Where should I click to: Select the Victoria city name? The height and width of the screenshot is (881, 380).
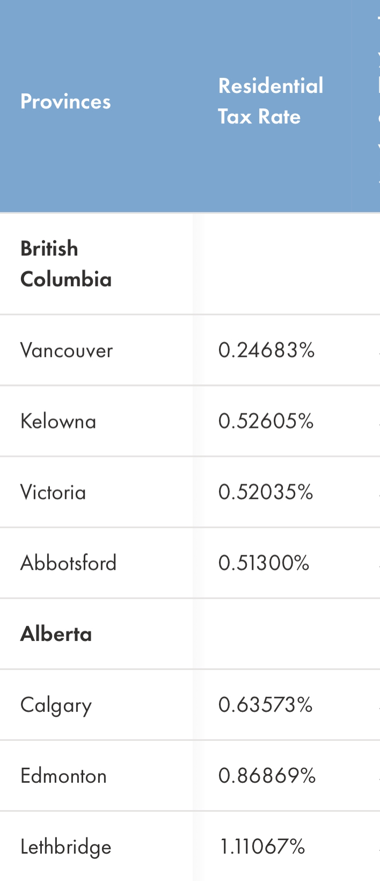(53, 492)
